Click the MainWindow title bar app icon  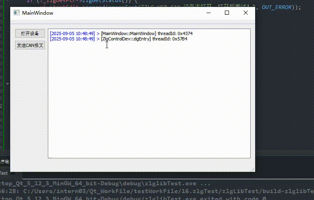tap(17, 13)
